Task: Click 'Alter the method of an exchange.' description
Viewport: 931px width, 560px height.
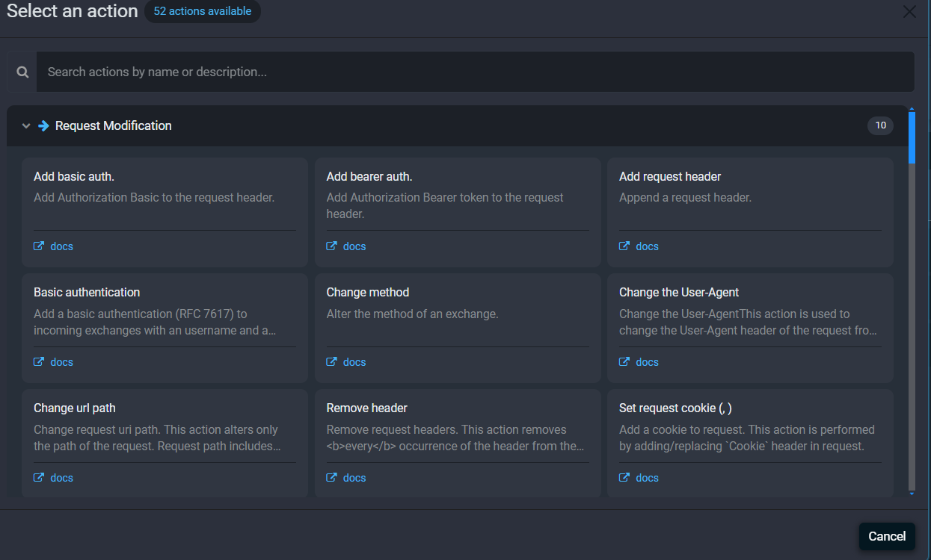Action: click(x=412, y=314)
